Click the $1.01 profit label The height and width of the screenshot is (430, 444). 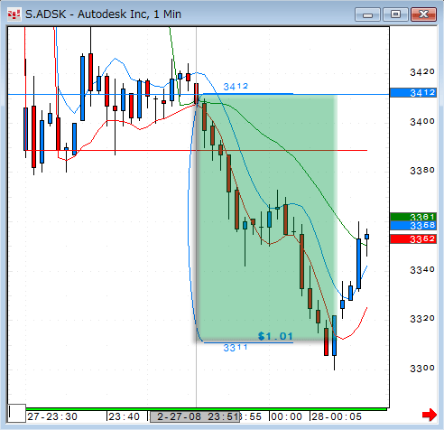click(x=275, y=336)
